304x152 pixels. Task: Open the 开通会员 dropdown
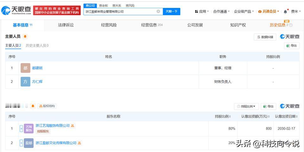(x=269, y=12)
